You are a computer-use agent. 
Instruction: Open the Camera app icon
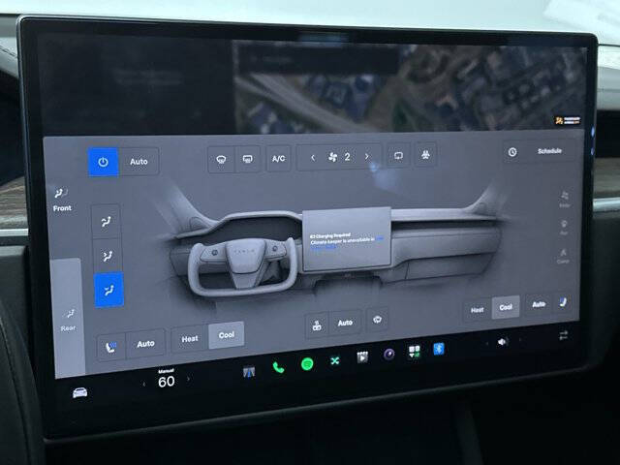tap(389, 354)
